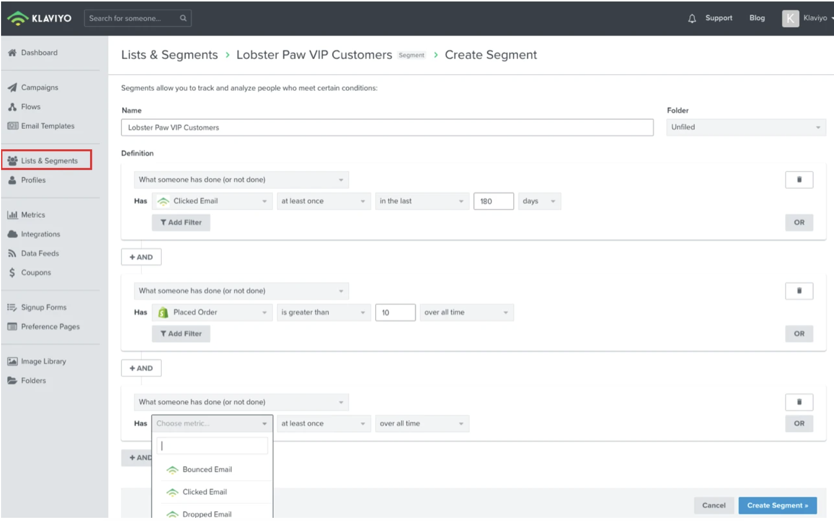Navigate to Signup Forms page
Viewport: 834px width, 521px height.
43,307
